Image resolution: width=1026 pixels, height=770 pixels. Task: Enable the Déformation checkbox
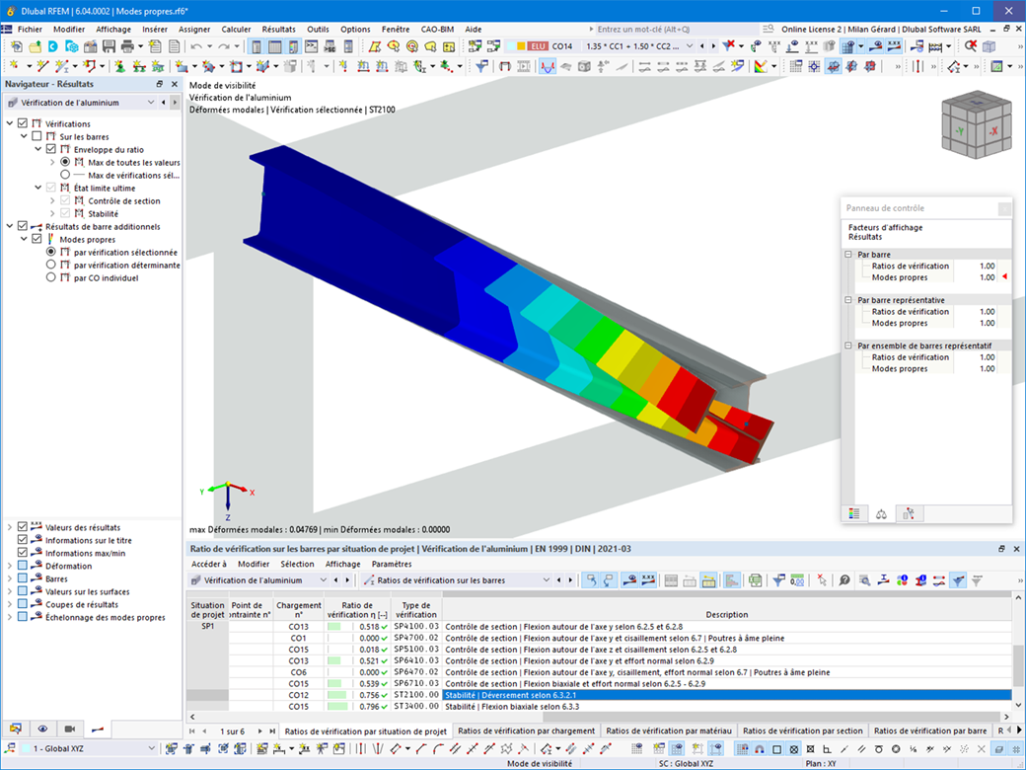(x=23, y=566)
